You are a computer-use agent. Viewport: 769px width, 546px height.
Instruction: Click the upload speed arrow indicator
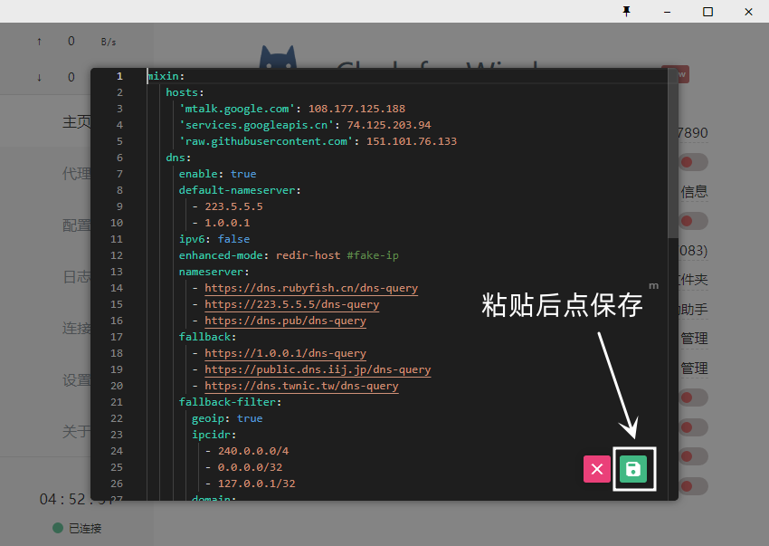(39, 42)
